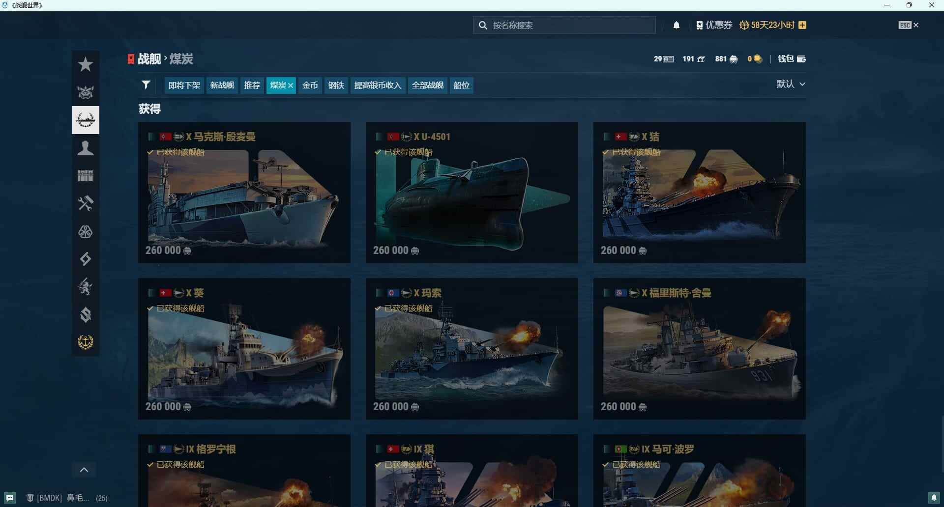View the currency balance showing 29
Screen dimensions: 944x507
[664, 59]
